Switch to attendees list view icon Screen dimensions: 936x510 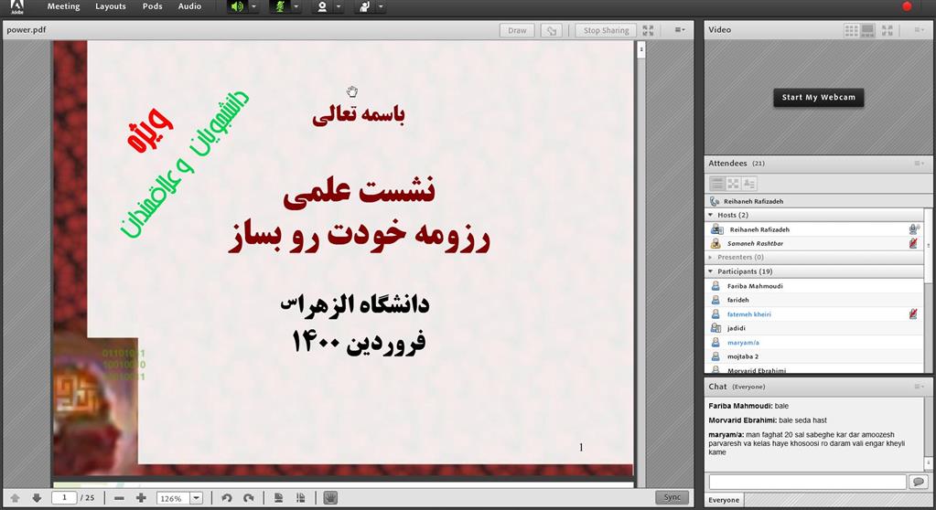click(717, 184)
